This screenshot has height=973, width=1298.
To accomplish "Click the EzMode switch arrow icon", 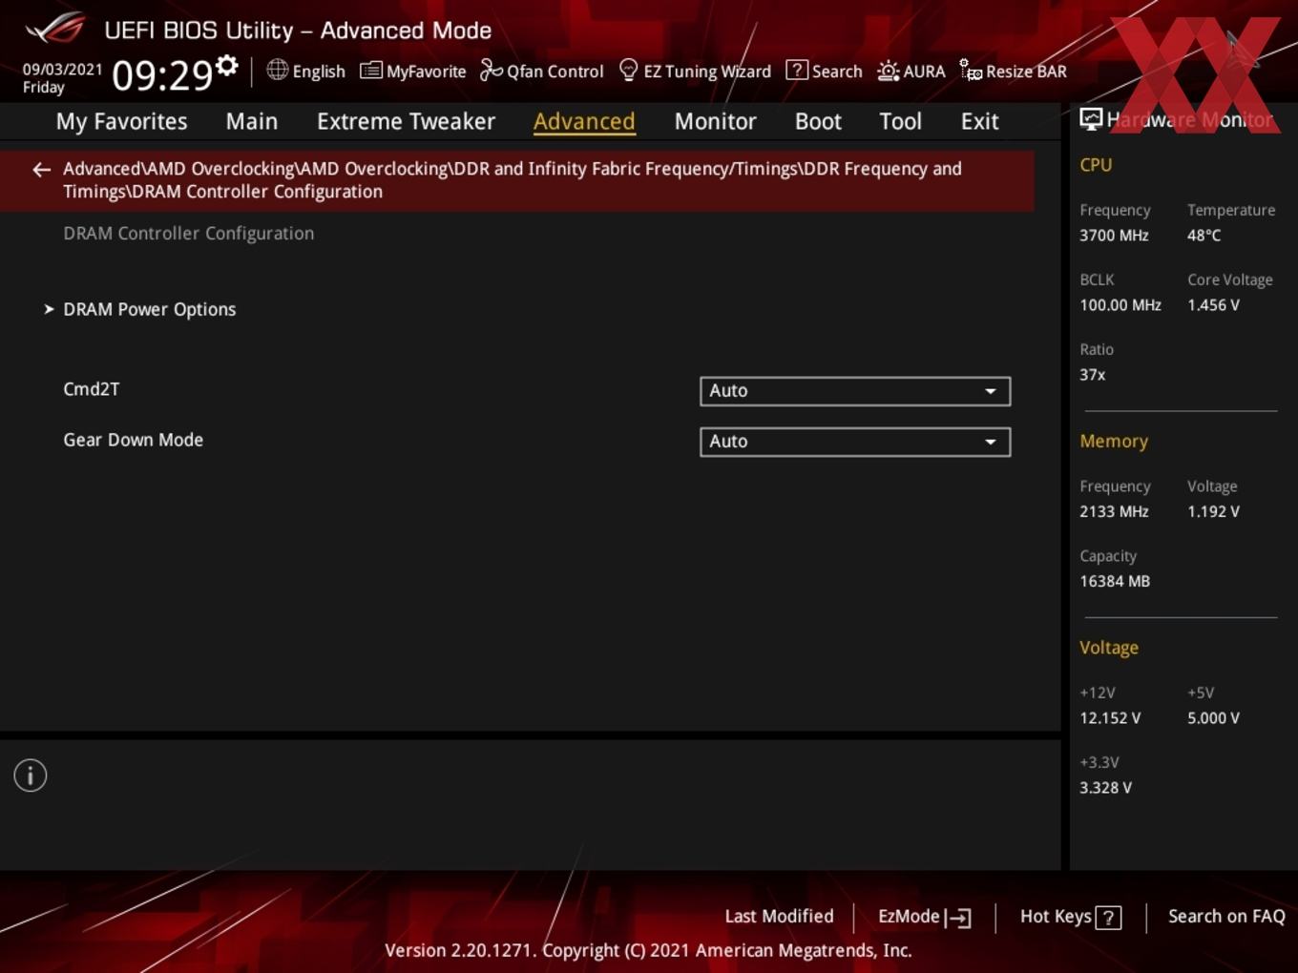I will (x=958, y=918).
